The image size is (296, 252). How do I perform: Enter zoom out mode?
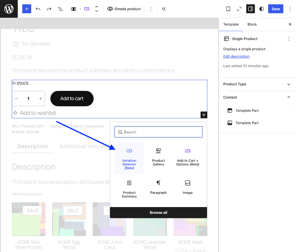(239, 9)
